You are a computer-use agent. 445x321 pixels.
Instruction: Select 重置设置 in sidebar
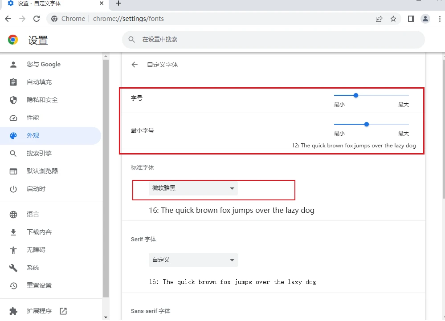pyautogui.click(x=39, y=285)
